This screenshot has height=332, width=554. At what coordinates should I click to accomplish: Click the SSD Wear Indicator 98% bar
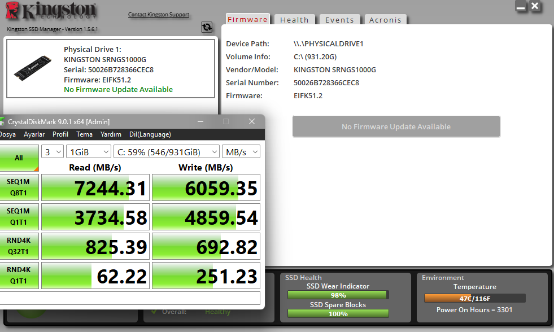(x=338, y=295)
